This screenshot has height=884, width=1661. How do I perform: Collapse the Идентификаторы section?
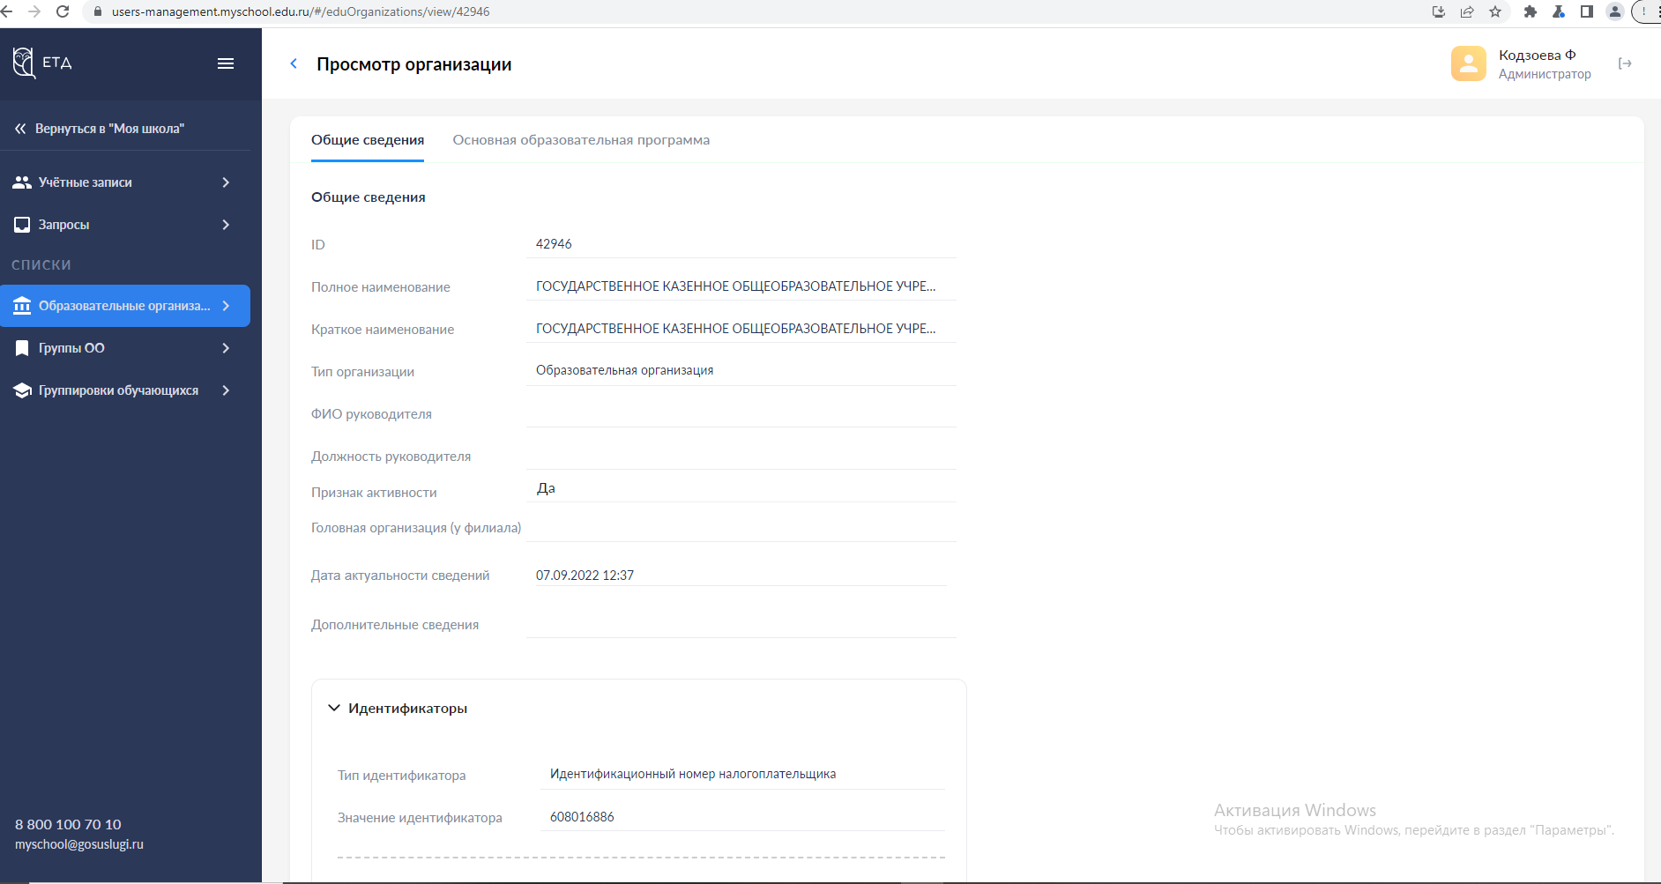pos(334,708)
